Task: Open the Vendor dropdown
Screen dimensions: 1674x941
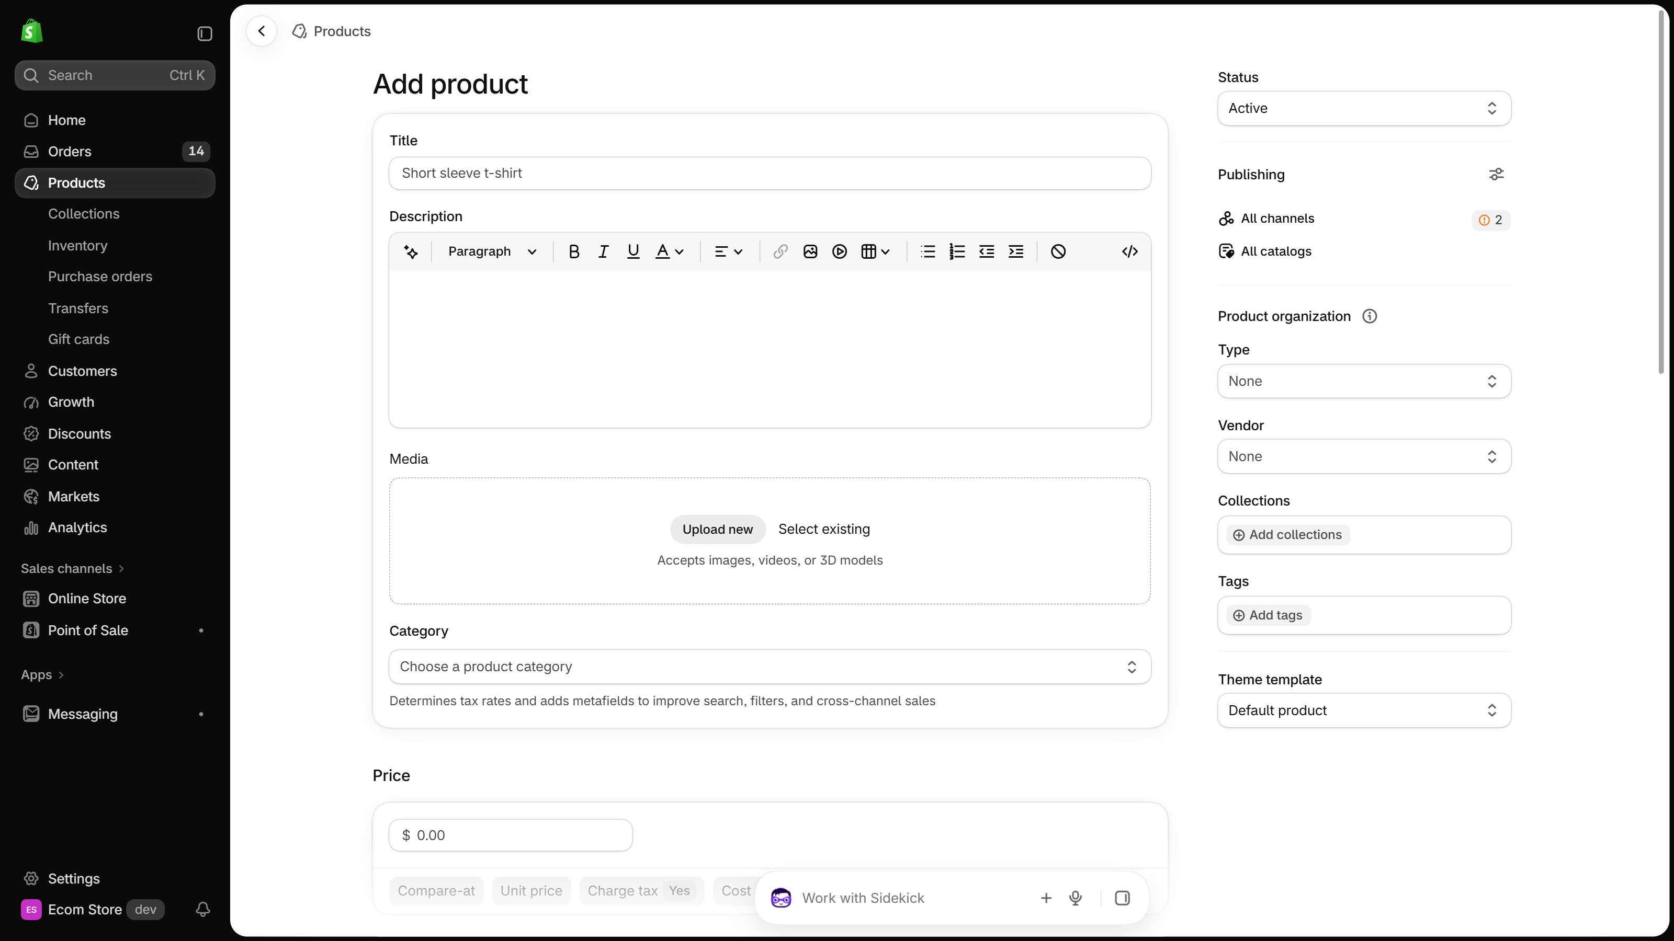Action: pos(1364,456)
